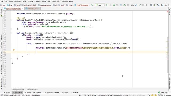Open the Event Log
The height and width of the screenshot is (96, 171).
click(x=163, y=93)
